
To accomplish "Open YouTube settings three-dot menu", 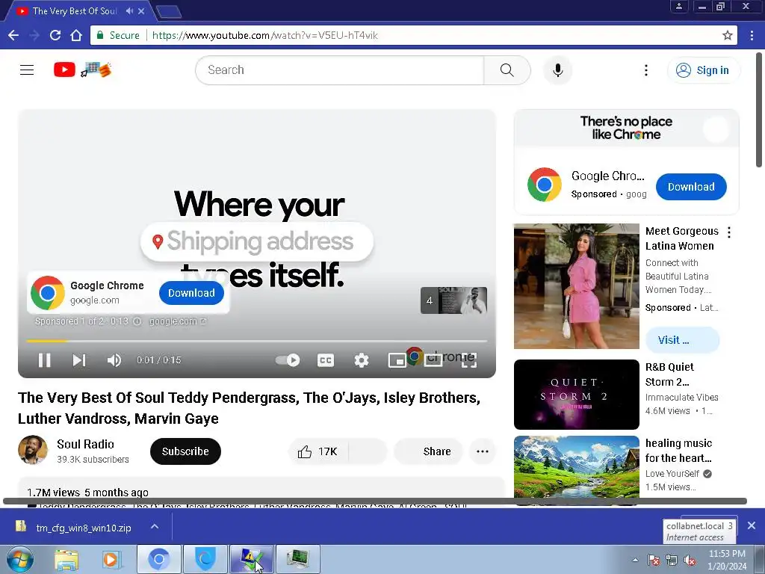I will click(646, 70).
